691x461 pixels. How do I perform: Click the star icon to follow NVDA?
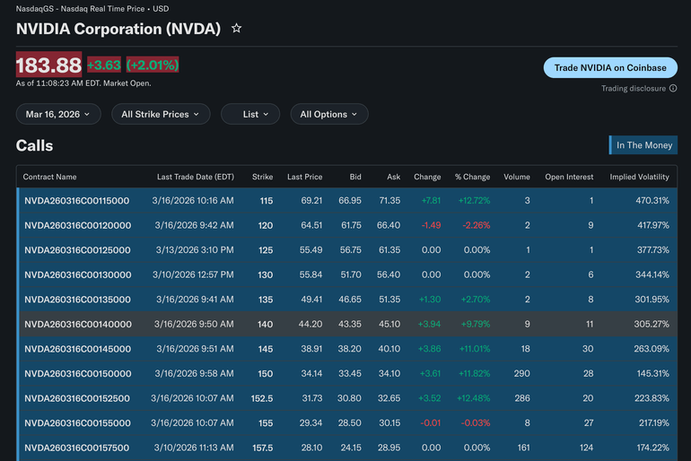(236, 29)
